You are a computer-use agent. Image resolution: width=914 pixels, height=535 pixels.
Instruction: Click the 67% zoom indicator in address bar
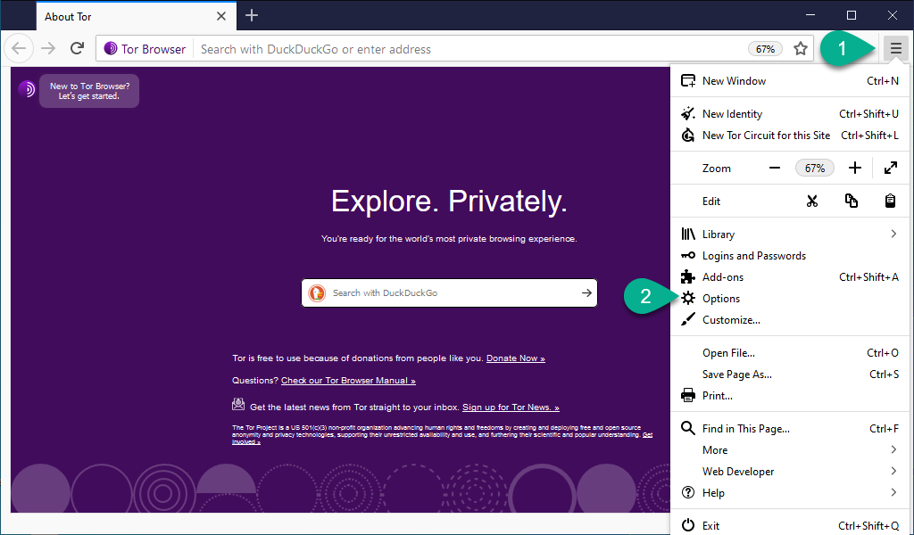[765, 49]
